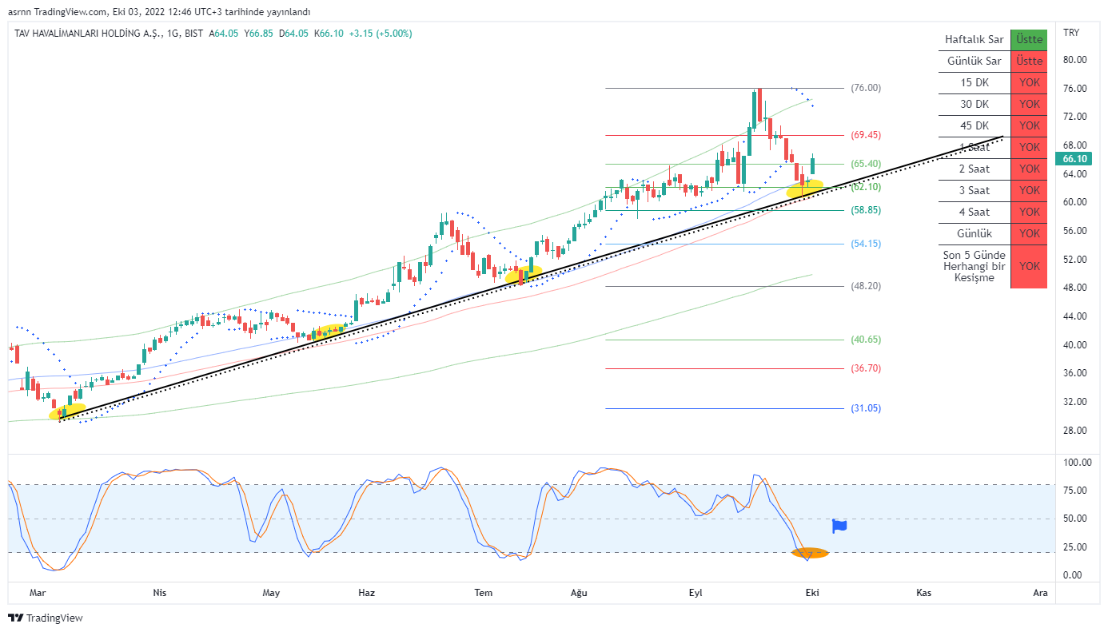1108x632 pixels.
Task: Click the YOK cell in the 4 Saat row
Action: tap(1029, 212)
